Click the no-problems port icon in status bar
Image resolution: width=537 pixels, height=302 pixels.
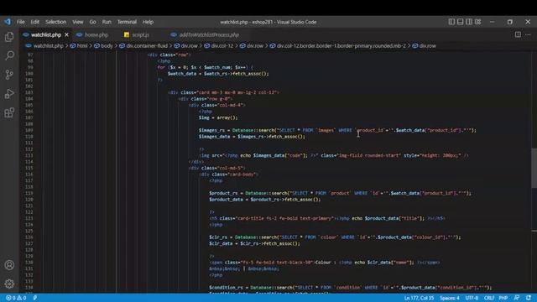pos(34,298)
